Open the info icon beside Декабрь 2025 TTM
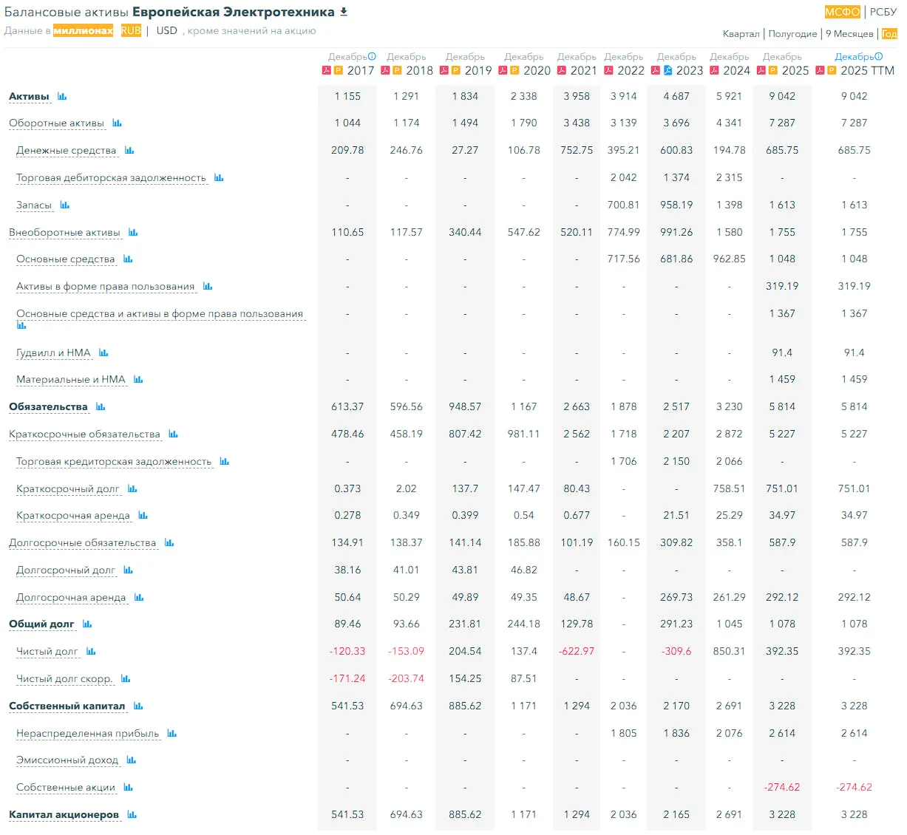This screenshot has width=907, height=835. pyautogui.click(x=879, y=56)
